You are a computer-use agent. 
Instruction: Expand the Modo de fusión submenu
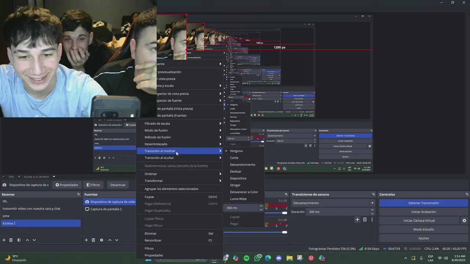(x=180, y=130)
